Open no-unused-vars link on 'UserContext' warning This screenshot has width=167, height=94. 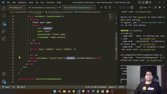148,44
